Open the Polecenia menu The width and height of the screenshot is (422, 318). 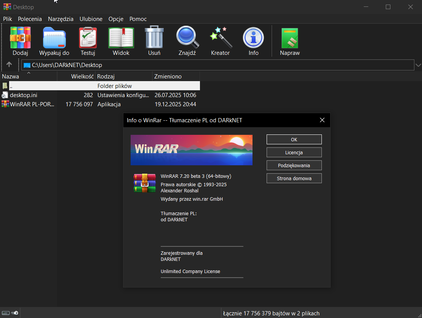coord(30,19)
